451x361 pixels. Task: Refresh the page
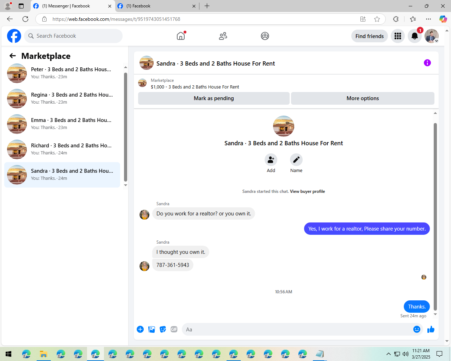point(25,19)
